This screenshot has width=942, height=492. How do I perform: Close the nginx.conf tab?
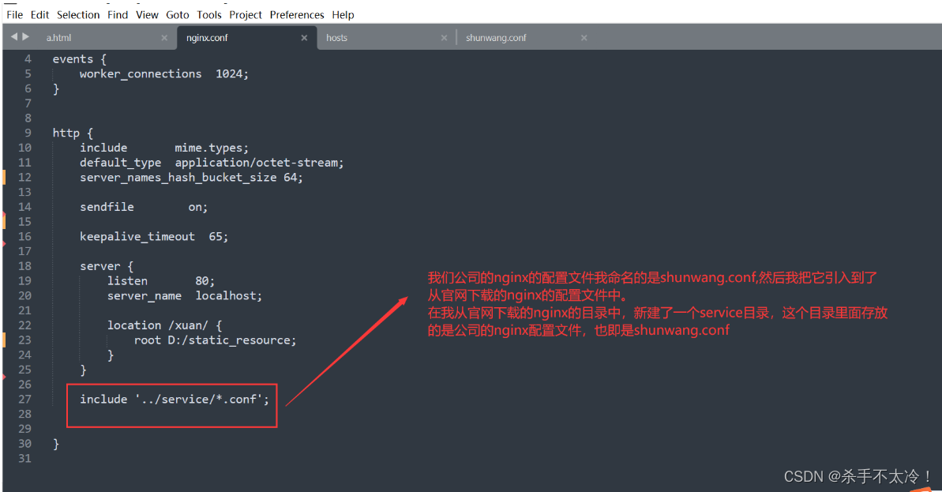tap(304, 38)
